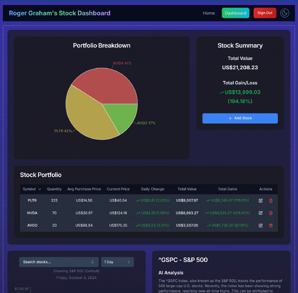Click PLTR daily change trend arrow
This screenshot has width=298, height=293.
(x=138, y=201)
